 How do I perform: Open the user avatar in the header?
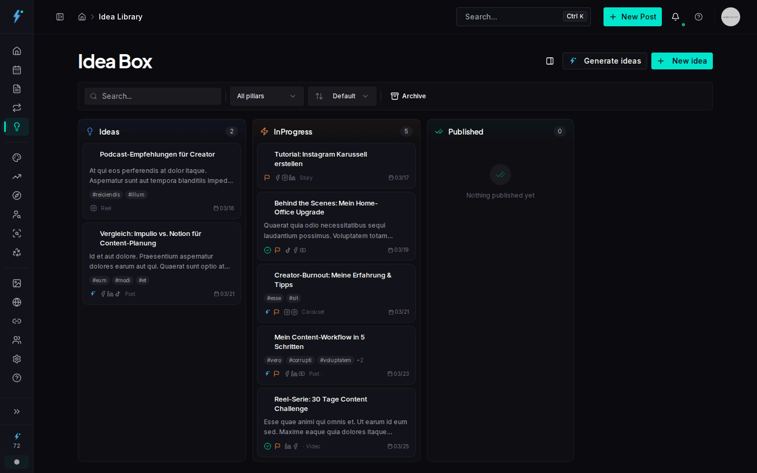coord(730,17)
